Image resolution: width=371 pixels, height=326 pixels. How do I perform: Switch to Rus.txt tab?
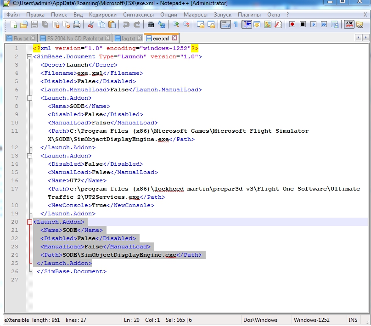pyautogui.click(x=21, y=38)
